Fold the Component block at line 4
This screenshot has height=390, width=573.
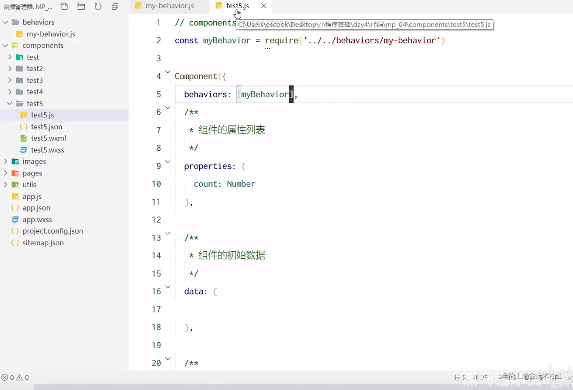click(x=168, y=72)
